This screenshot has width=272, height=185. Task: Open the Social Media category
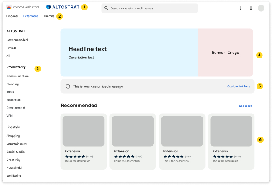15,152
